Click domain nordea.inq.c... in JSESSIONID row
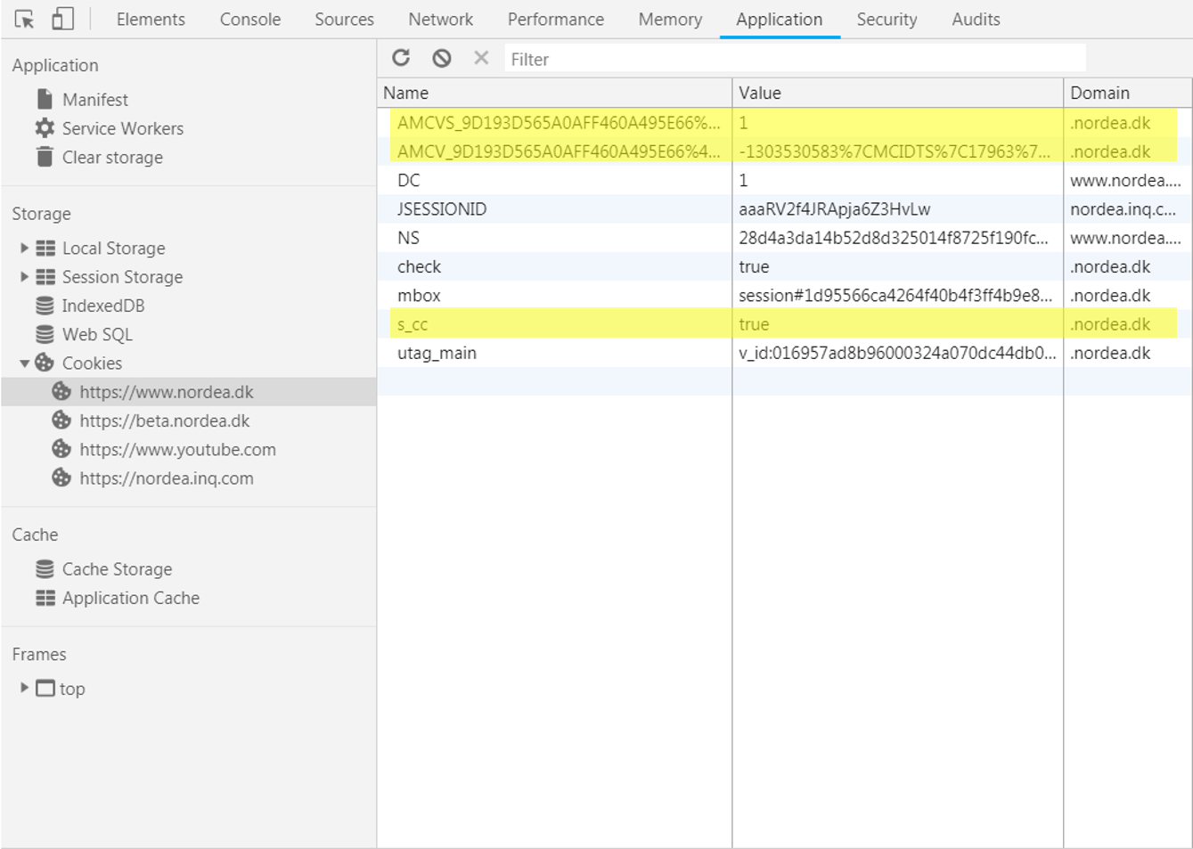1193x849 pixels. click(x=1123, y=209)
